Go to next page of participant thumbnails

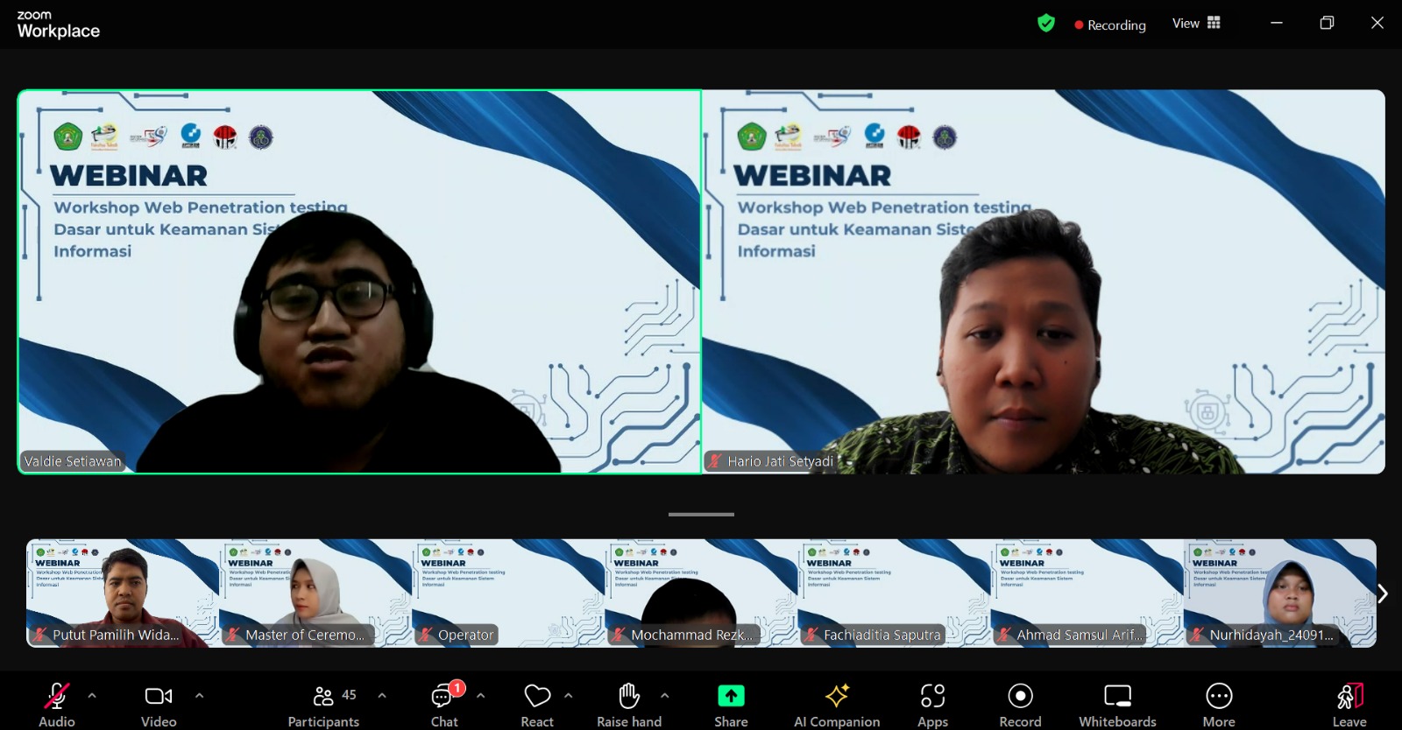pos(1383,593)
